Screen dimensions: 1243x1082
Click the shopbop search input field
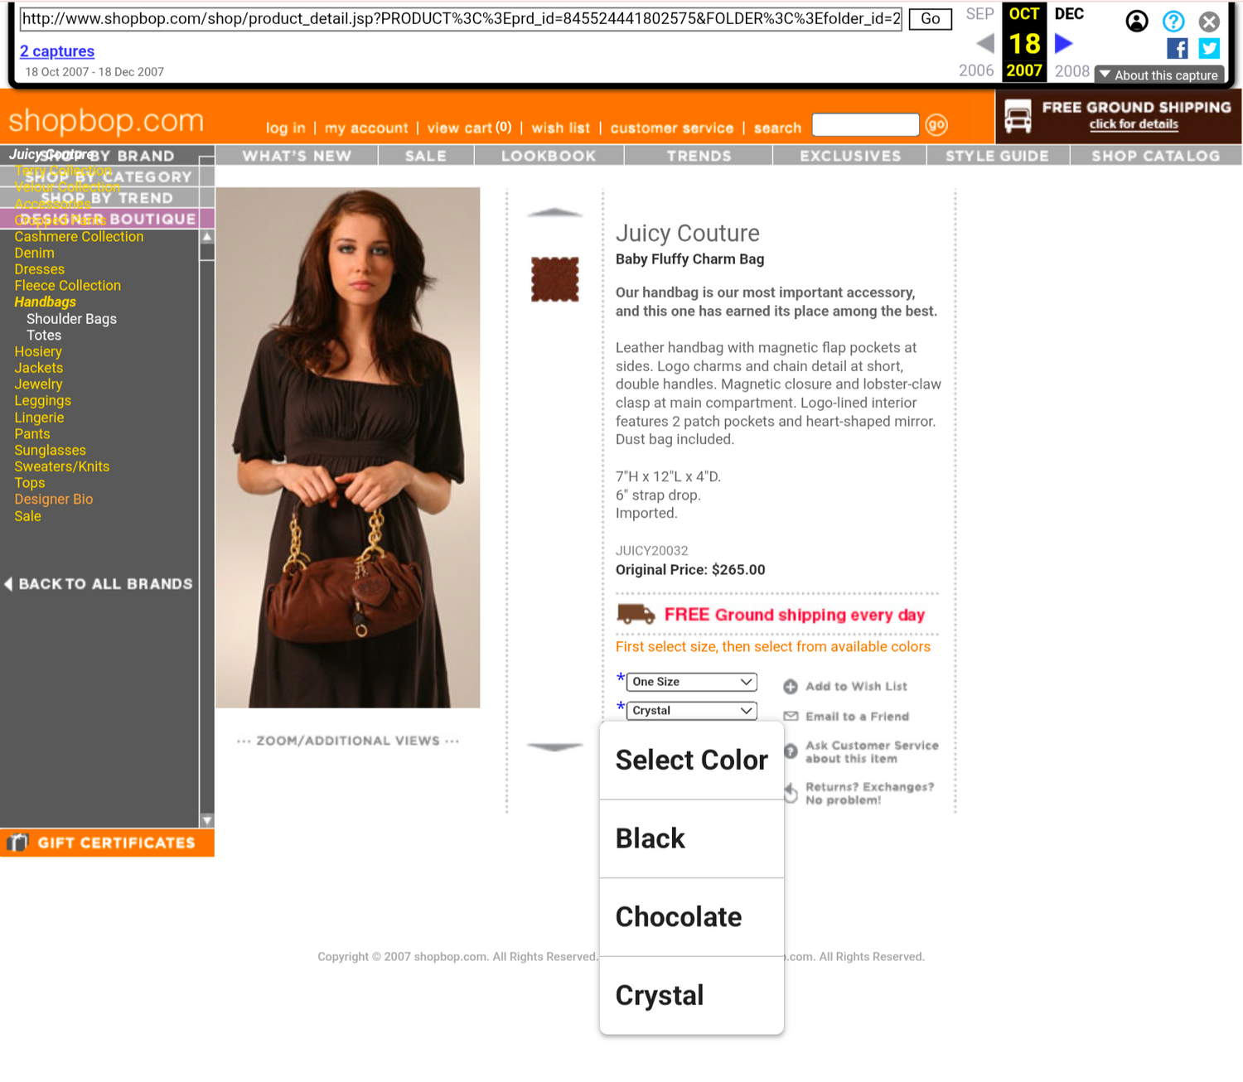click(865, 125)
